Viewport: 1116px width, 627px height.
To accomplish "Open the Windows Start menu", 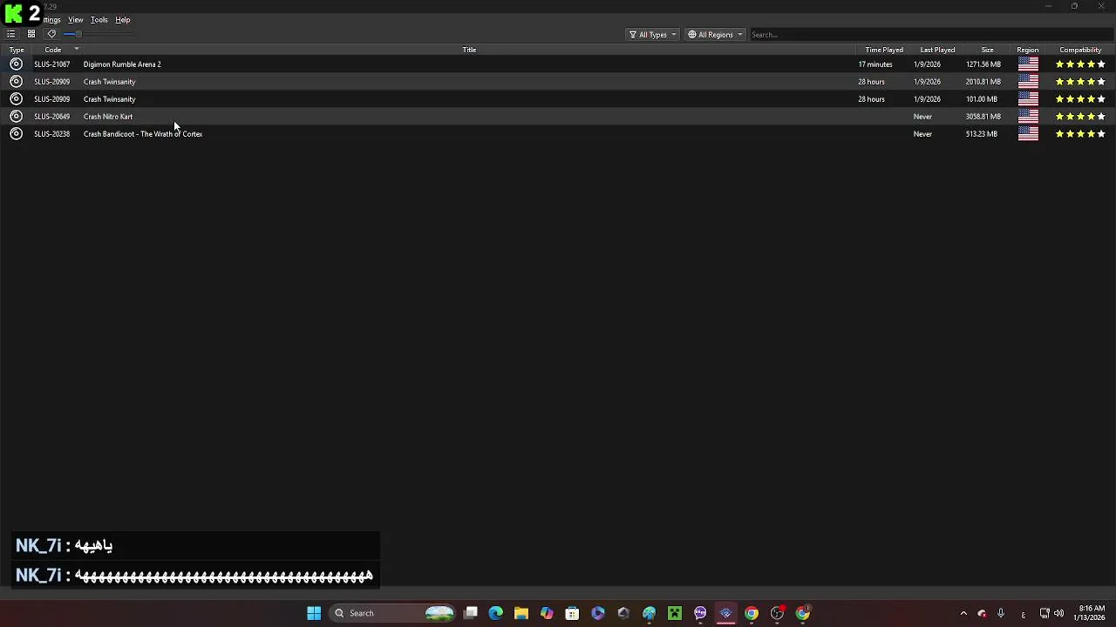I will (314, 613).
